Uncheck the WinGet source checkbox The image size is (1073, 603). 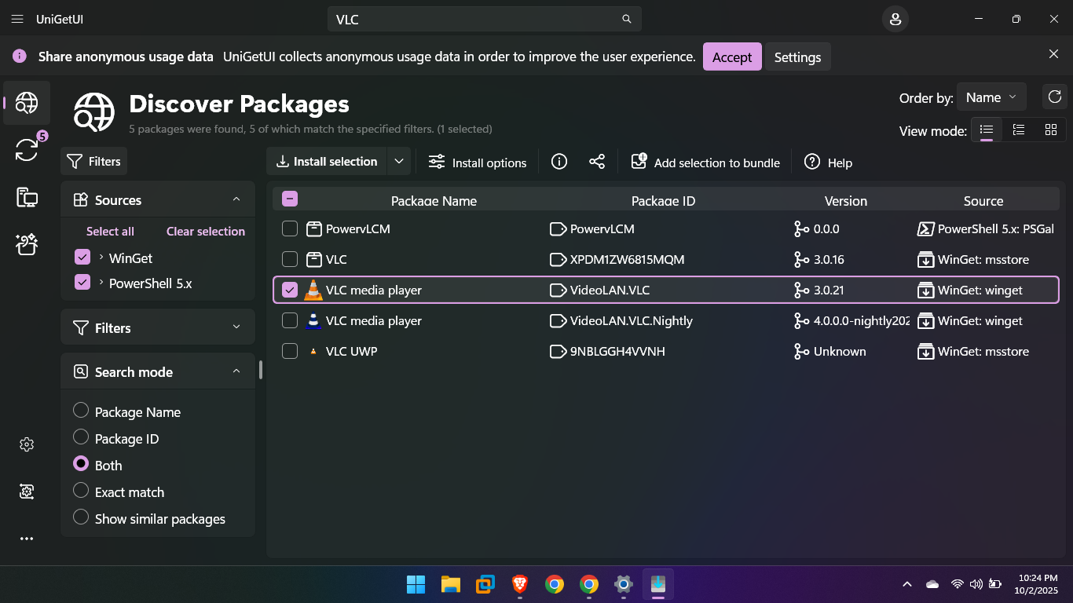pos(82,258)
